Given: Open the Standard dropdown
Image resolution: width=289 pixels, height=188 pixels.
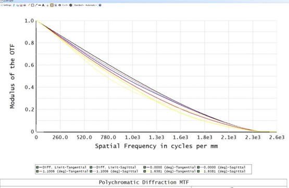Looking at the screenshot, I should pyautogui.click(x=79, y=5).
